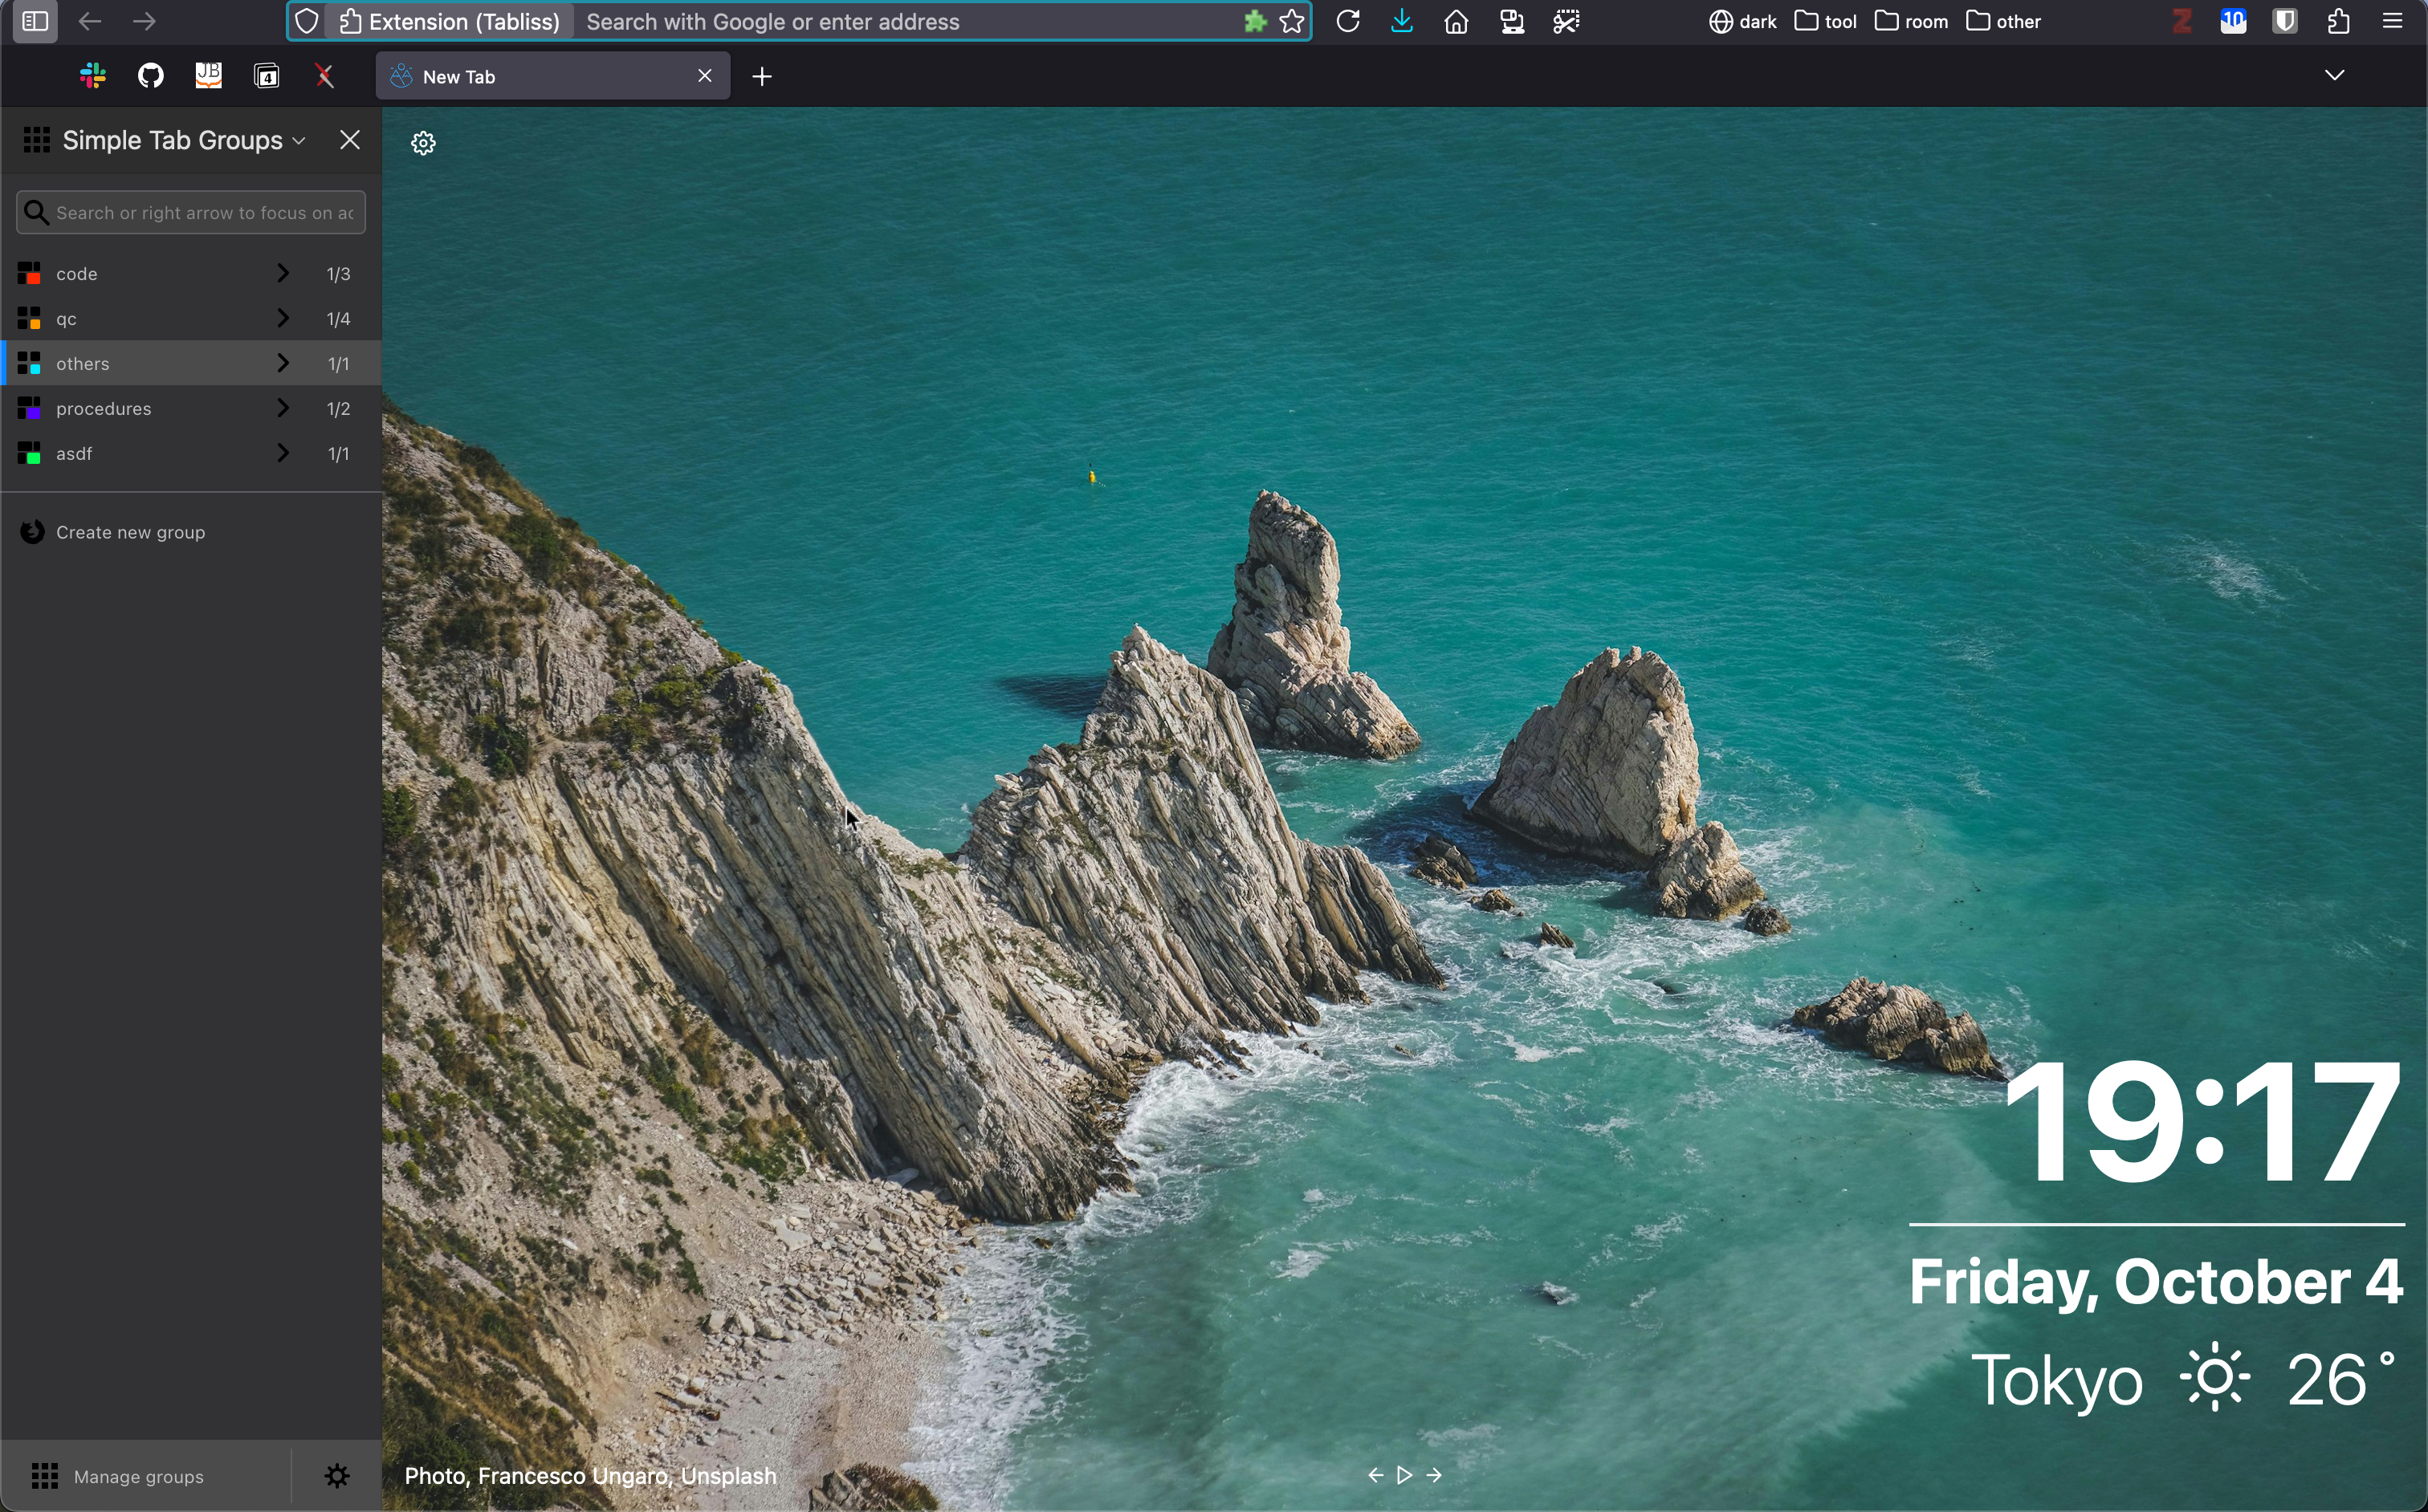Open the Slack pinned tab
Screen dimensions: 2428x1512
93,76
